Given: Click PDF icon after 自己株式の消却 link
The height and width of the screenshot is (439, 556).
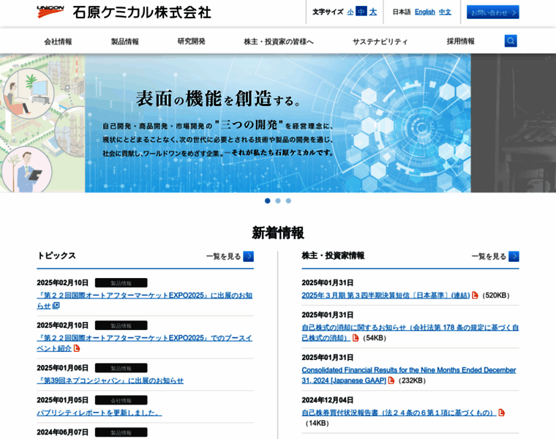Looking at the screenshot, I should [356, 338].
